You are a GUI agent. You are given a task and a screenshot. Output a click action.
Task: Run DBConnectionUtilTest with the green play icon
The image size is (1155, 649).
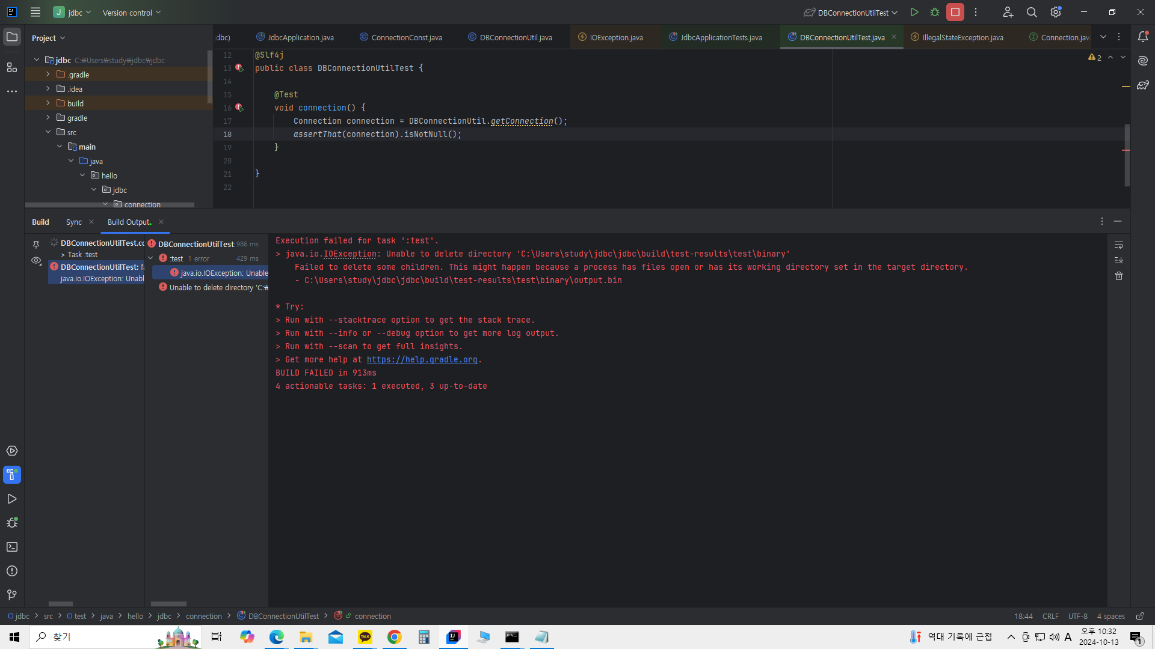(x=914, y=12)
